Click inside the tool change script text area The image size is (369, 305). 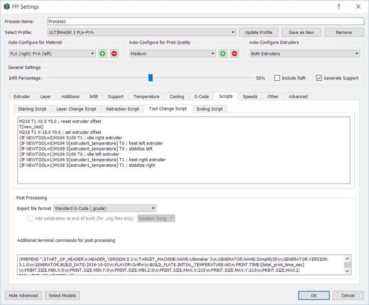point(184,150)
